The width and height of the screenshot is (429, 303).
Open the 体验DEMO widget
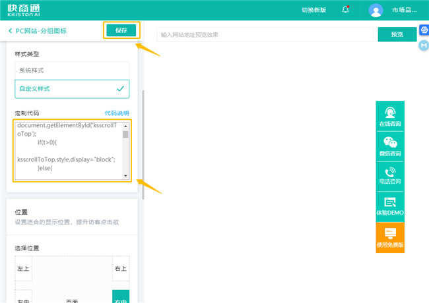coord(390,207)
